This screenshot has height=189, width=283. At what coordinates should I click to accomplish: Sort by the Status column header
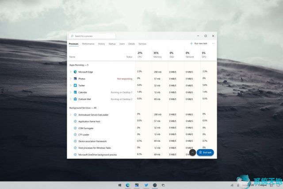(x=129, y=57)
